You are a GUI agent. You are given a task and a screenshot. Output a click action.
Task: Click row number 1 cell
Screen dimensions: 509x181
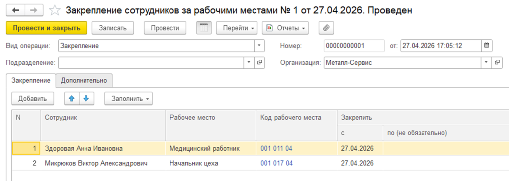tap(26, 149)
